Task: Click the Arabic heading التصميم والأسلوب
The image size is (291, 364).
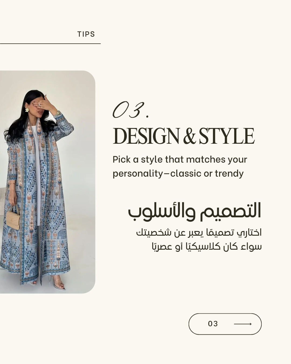Action: [195, 211]
